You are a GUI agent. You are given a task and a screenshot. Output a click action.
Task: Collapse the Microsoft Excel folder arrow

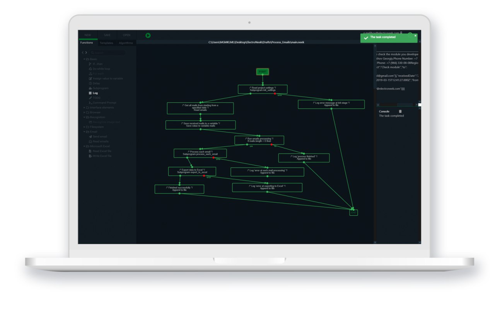(84, 146)
